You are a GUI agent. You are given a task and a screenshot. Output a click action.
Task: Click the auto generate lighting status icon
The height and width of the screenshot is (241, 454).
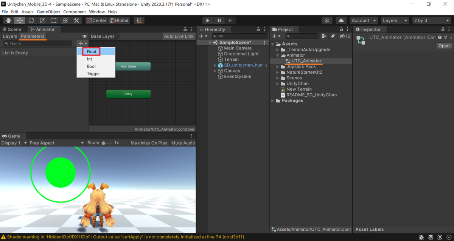pyautogui.click(x=440, y=237)
